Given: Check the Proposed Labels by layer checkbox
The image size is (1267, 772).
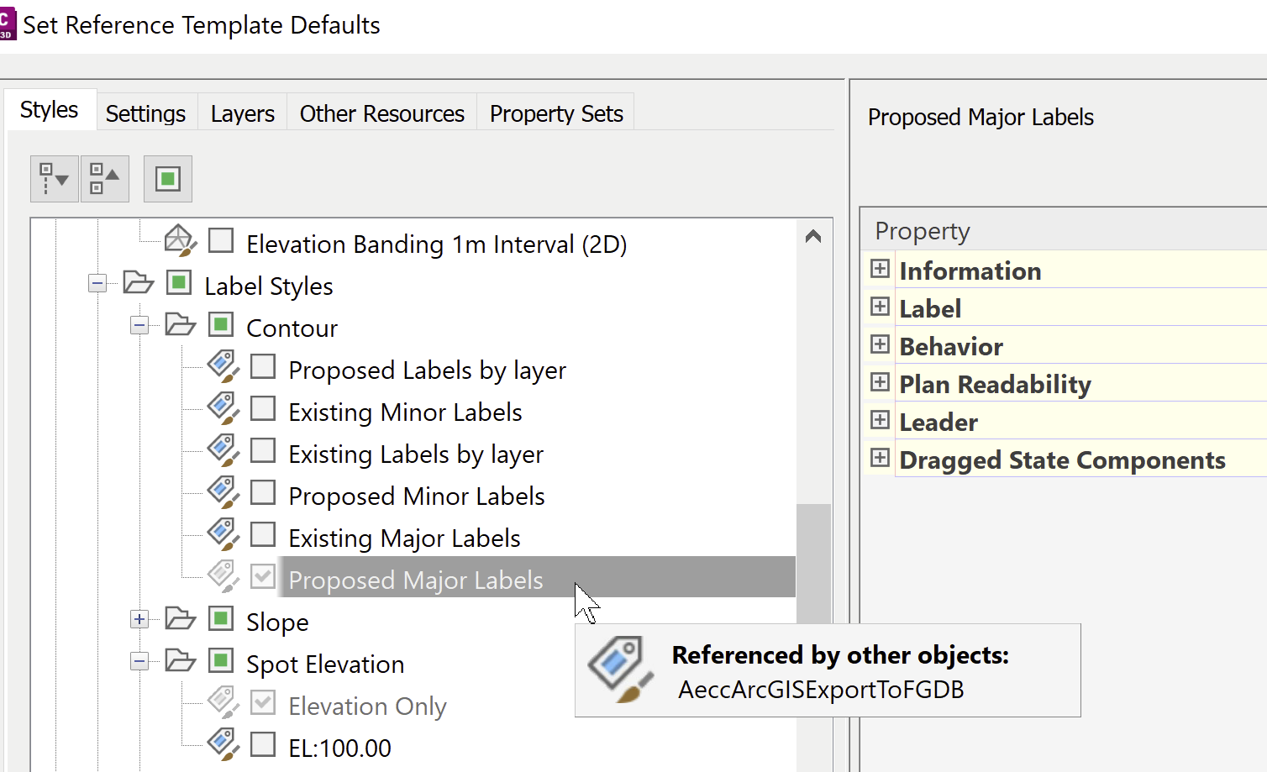Looking at the screenshot, I should pos(263,367).
